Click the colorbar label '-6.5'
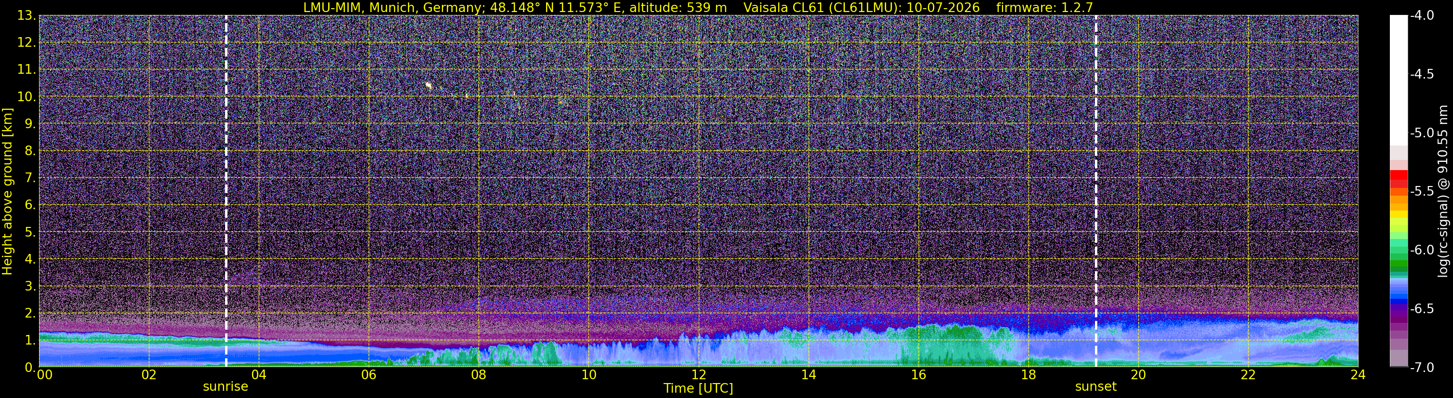 1421,309
